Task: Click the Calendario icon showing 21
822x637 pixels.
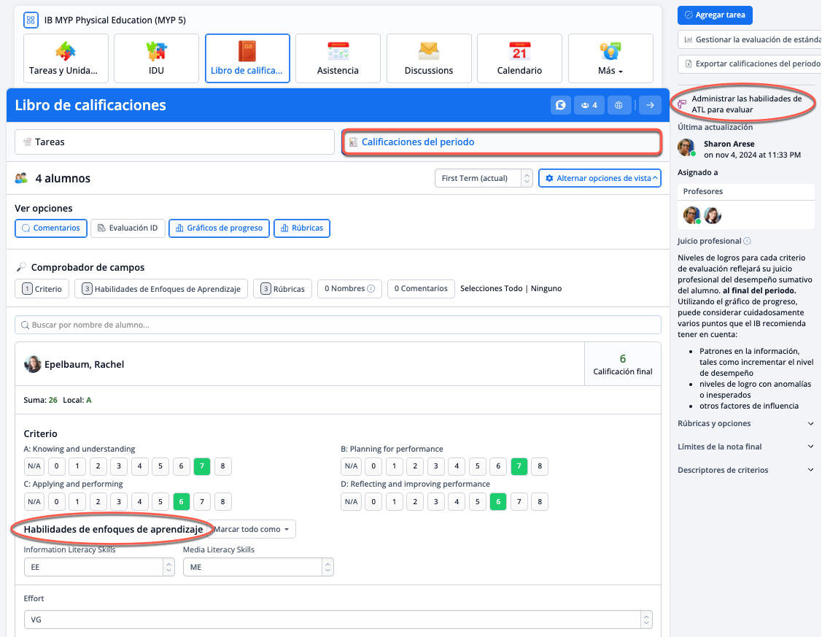Action: point(519,51)
